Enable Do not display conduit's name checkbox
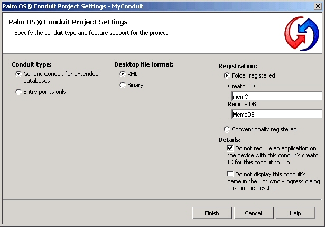Image resolution: width=325 pixels, height=227 pixels. (x=230, y=174)
